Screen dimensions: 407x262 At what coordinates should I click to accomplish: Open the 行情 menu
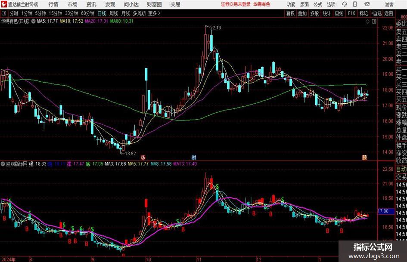[x=53, y=4]
